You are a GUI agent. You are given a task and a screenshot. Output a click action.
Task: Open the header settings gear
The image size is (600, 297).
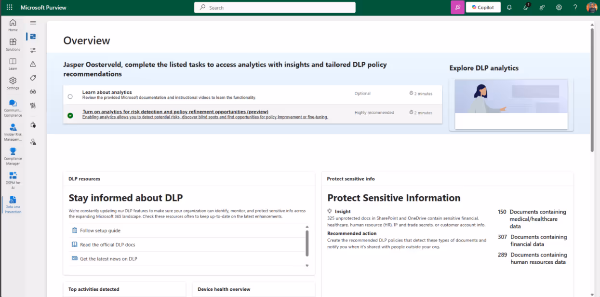pyautogui.click(x=559, y=8)
